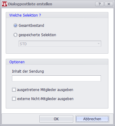
Task: Click the externe Nicht-Mitglieder ausgeben label text
Action: (45, 99)
